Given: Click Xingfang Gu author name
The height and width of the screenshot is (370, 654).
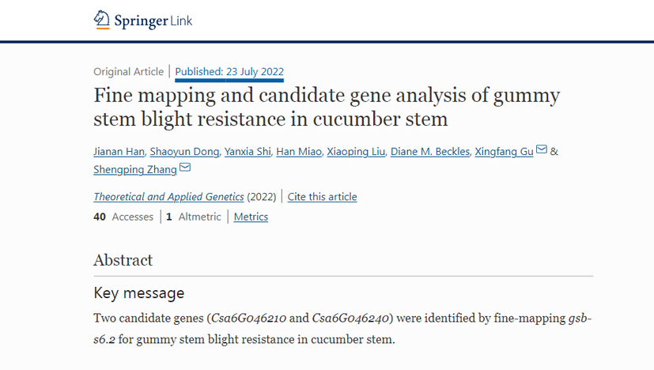Looking at the screenshot, I should pyautogui.click(x=505, y=152).
